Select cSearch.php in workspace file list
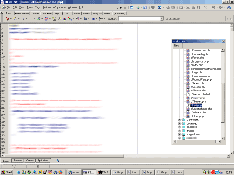Viewport: 234px width, 175px height. (198, 84)
